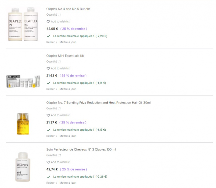Image resolution: width=216 pixels, height=188 pixels.
Task: Open the Olaplex Mini Essentials Kit thumbnail
Action: (23, 82)
